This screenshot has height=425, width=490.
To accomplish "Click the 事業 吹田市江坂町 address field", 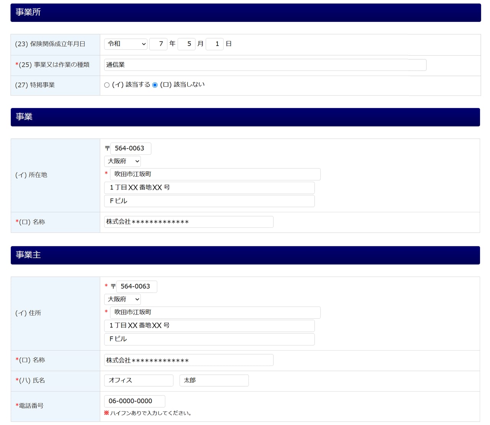I will tap(215, 174).
